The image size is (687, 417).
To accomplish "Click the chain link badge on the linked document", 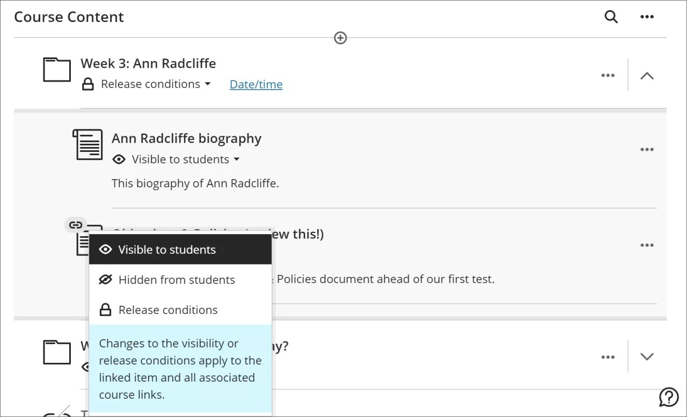I will pyautogui.click(x=76, y=225).
